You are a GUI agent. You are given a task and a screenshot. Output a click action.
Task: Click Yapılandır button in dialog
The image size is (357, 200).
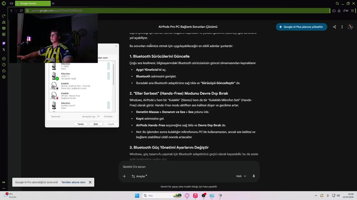(x=56, y=116)
